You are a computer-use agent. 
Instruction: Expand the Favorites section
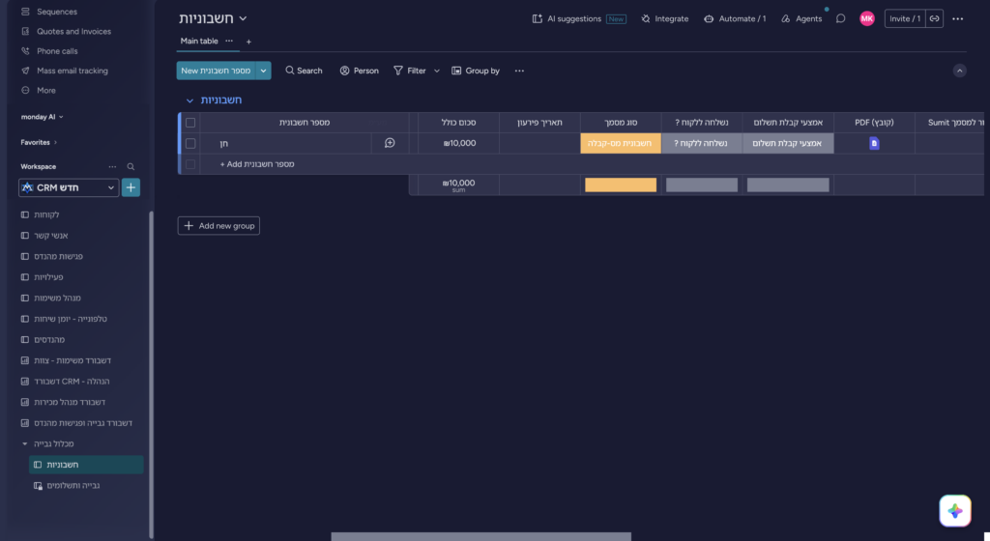39,143
